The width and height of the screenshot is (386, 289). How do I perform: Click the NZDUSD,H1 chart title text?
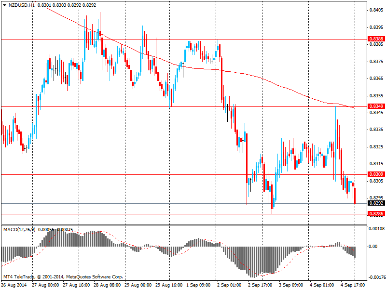(x=21, y=5)
